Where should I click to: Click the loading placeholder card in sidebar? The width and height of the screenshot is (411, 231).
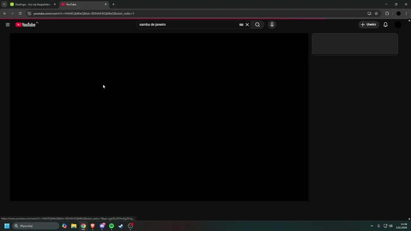tap(355, 44)
